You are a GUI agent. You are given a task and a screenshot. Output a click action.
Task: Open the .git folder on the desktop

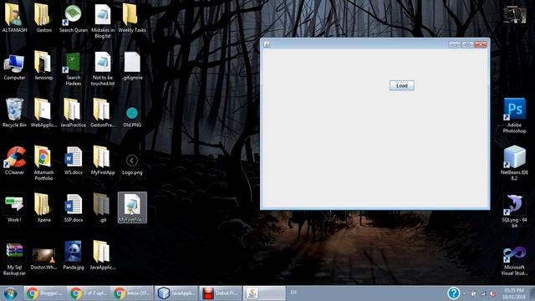[103, 208]
